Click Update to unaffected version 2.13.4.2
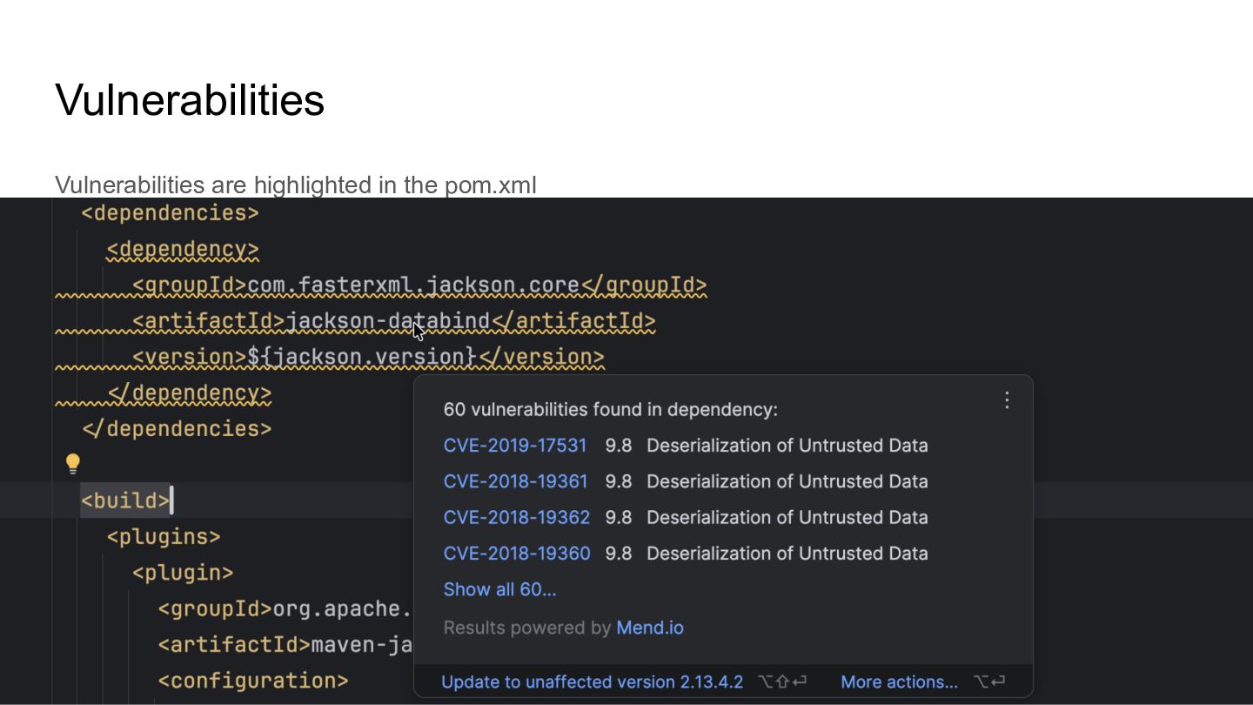 point(592,681)
